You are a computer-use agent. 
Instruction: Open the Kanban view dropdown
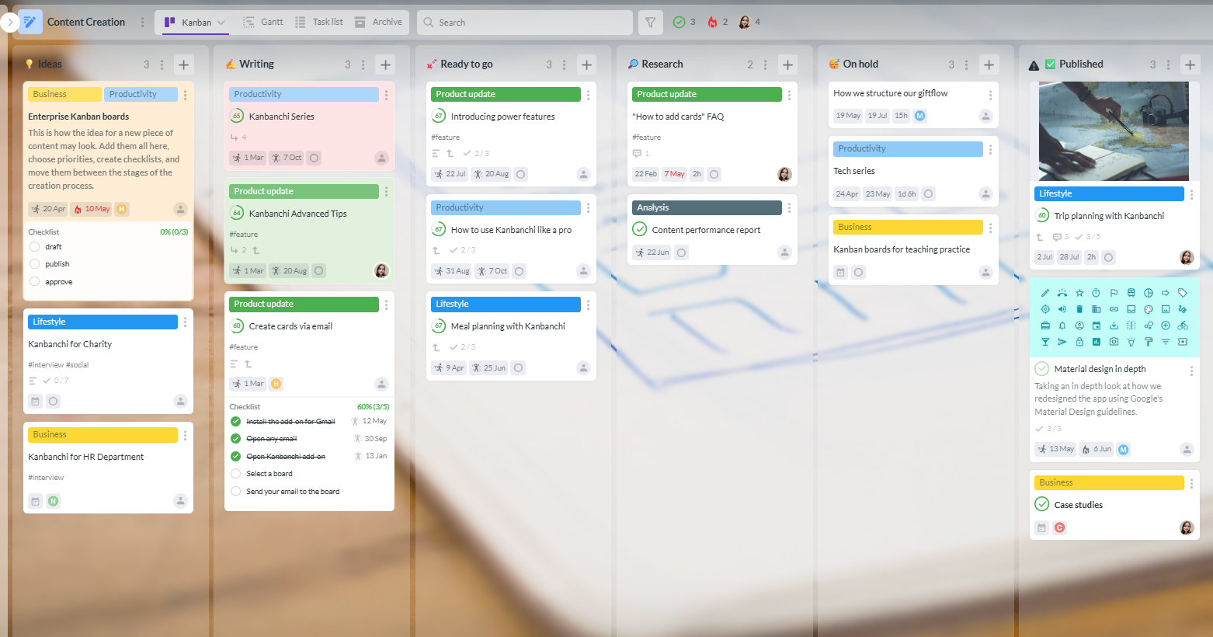[195, 23]
